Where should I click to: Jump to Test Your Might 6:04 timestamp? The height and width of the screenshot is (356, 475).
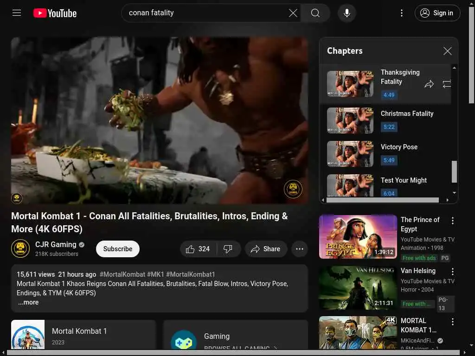click(389, 193)
